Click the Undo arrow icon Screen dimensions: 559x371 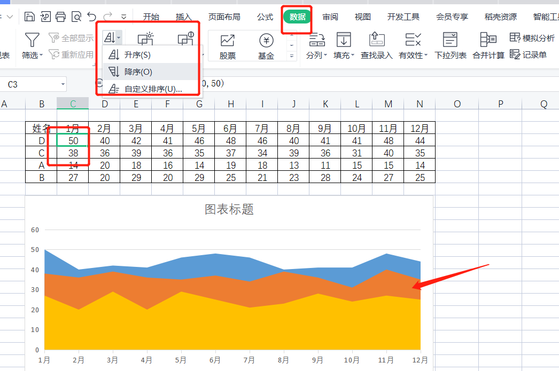91,17
